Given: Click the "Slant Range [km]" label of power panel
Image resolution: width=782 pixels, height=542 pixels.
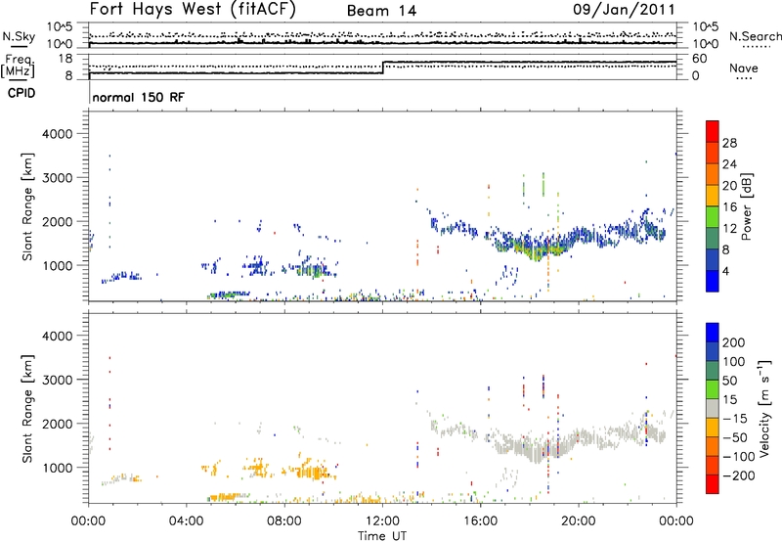Looking at the screenshot, I should [28, 206].
